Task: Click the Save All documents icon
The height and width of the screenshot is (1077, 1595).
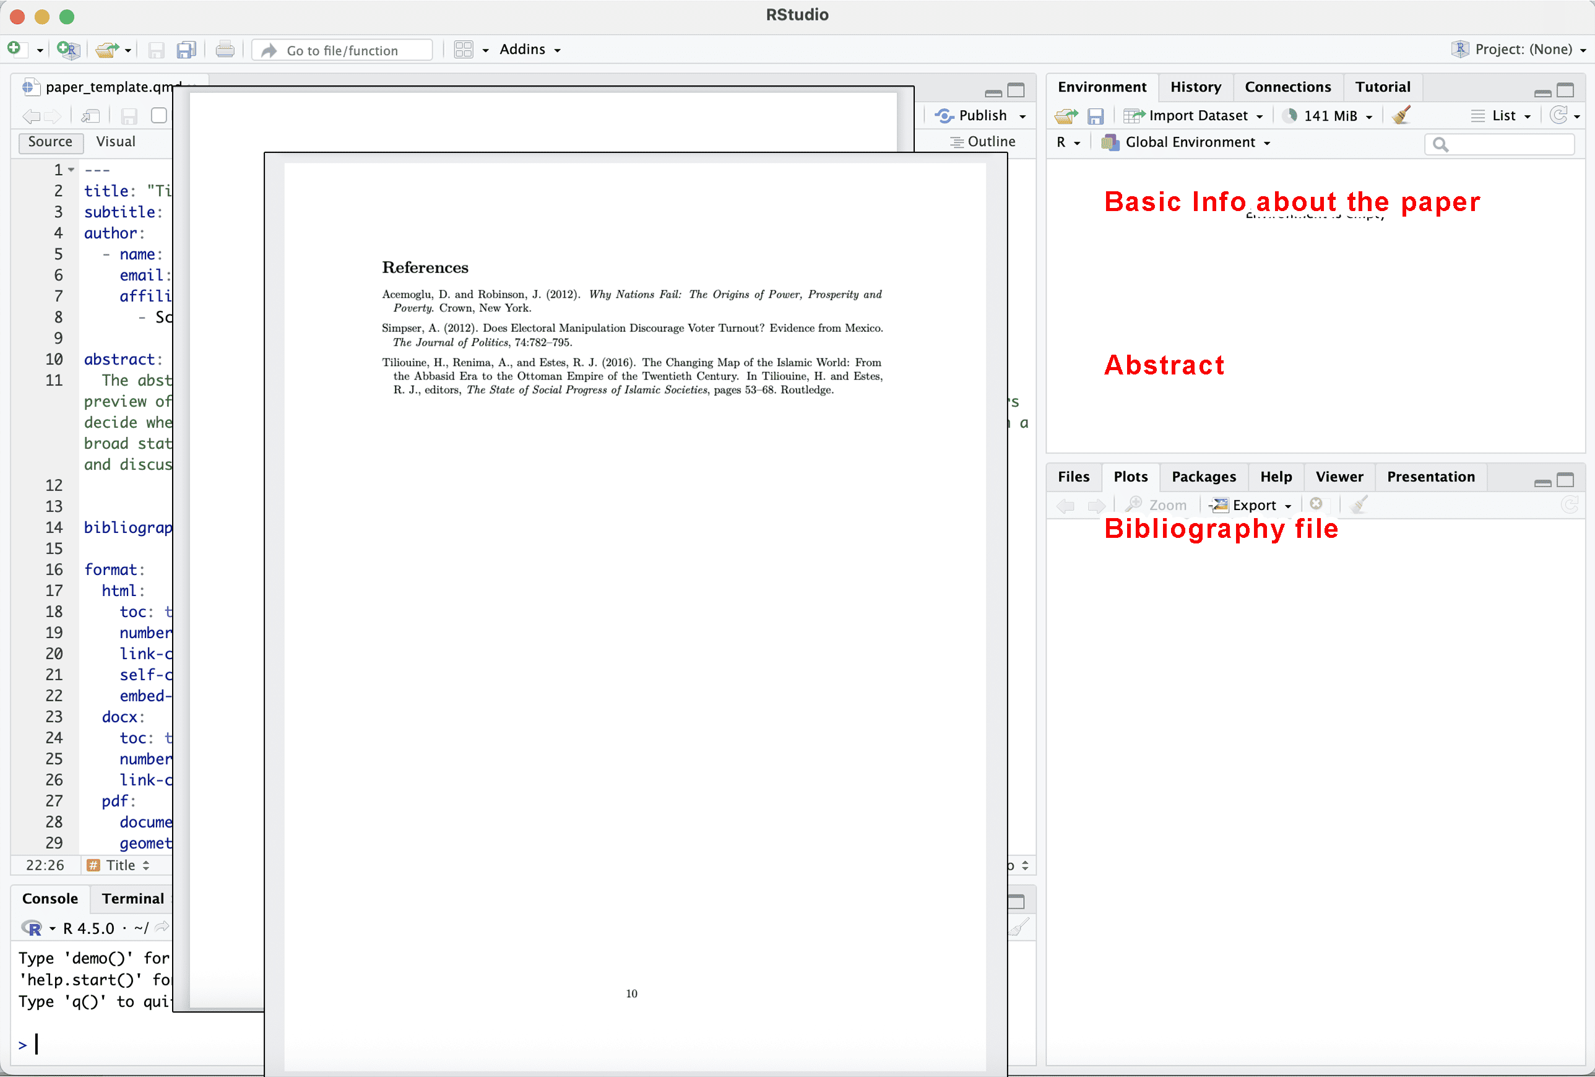Action: 186,50
